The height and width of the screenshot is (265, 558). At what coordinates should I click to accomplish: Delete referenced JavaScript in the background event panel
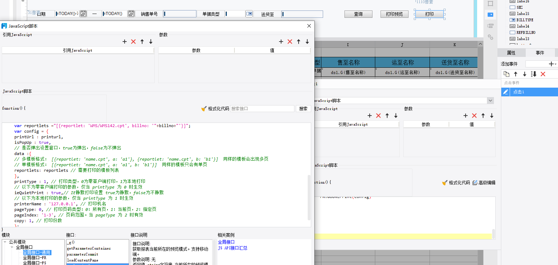click(378, 116)
